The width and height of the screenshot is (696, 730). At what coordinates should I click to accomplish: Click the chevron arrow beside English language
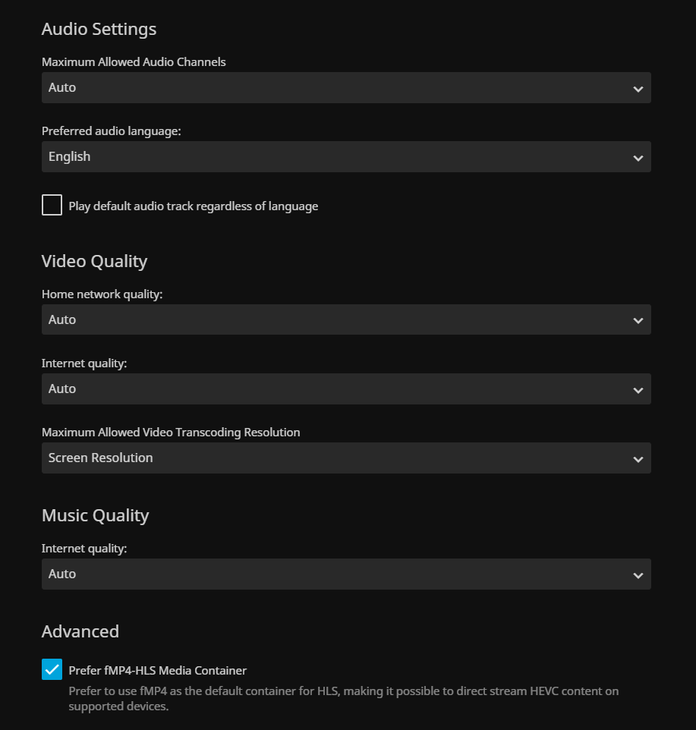[638, 158]
